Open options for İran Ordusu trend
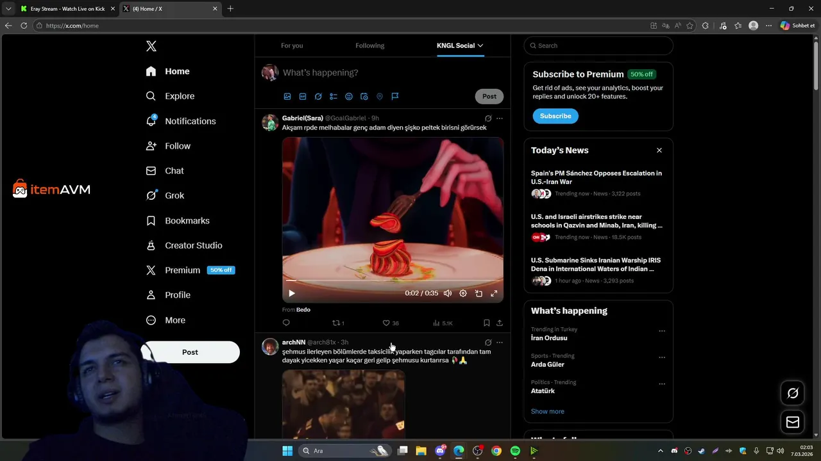 tap(662, 331)
